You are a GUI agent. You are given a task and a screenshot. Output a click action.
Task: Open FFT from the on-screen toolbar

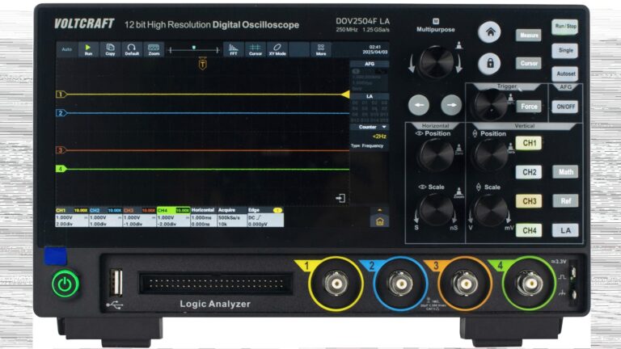point(234,49)
